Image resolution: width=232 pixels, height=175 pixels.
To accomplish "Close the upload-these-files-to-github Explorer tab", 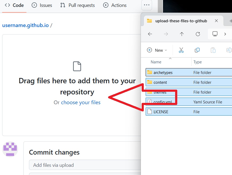I will [216, 21].
